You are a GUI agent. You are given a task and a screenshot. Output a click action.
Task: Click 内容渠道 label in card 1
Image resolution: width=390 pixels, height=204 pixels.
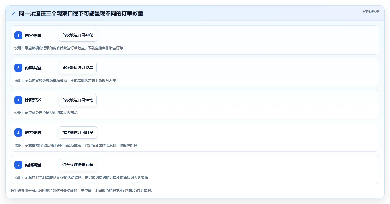tap(33, 35)
